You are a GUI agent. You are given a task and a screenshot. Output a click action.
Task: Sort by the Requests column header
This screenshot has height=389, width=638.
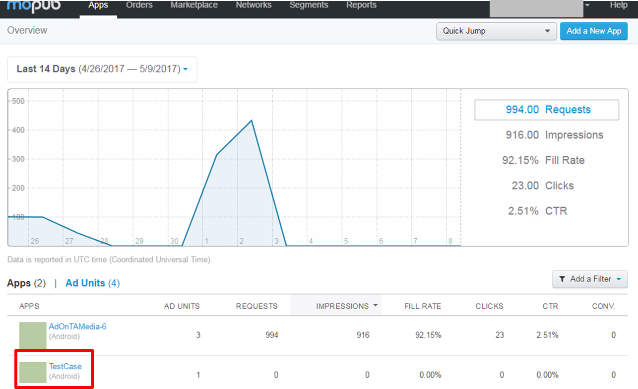pyautogui.click(x=256, y=306)
